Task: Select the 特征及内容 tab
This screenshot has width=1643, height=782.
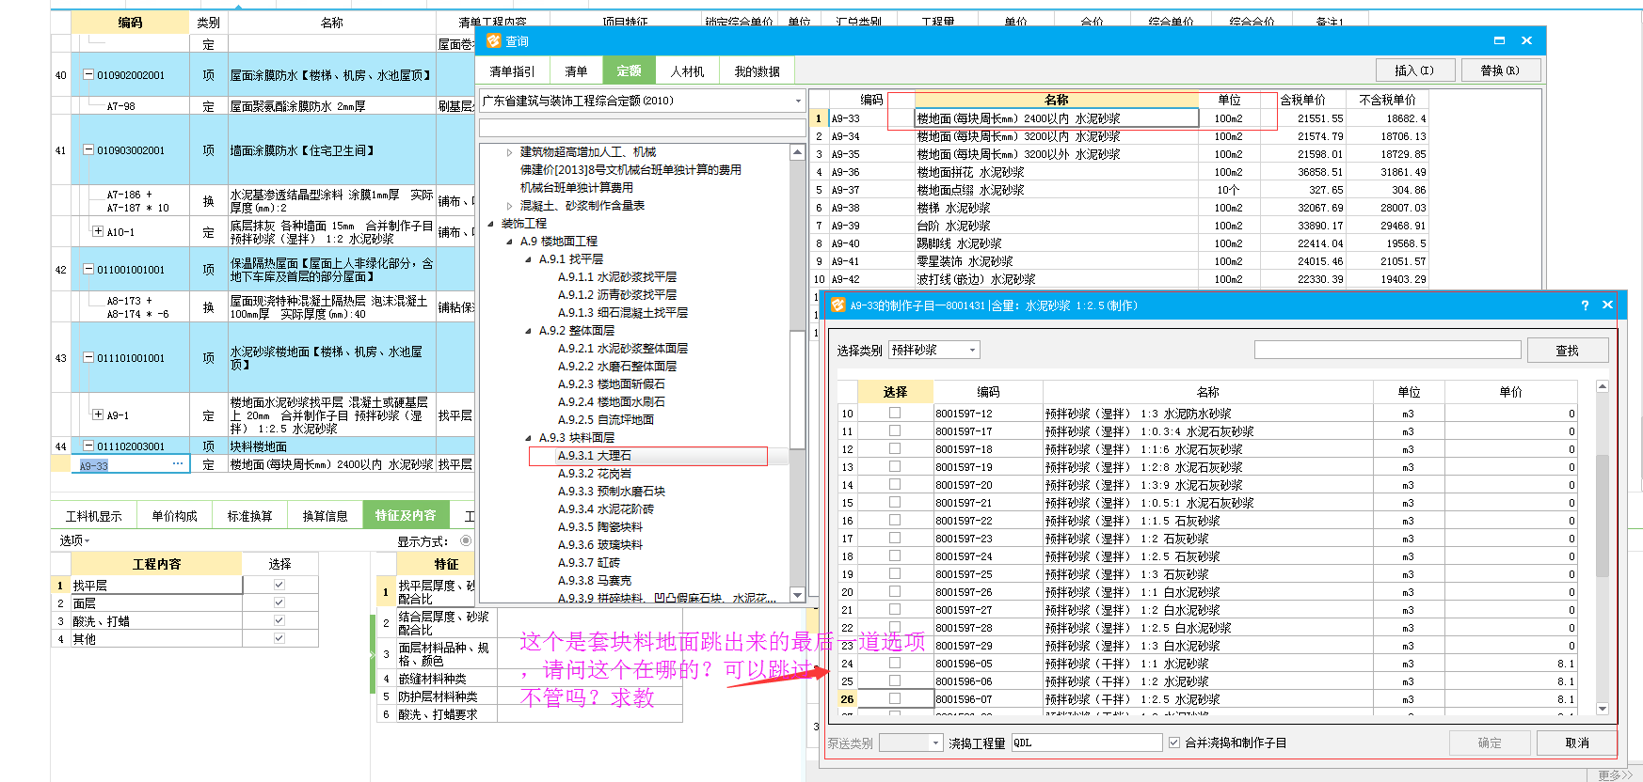Action: (406, 516)
